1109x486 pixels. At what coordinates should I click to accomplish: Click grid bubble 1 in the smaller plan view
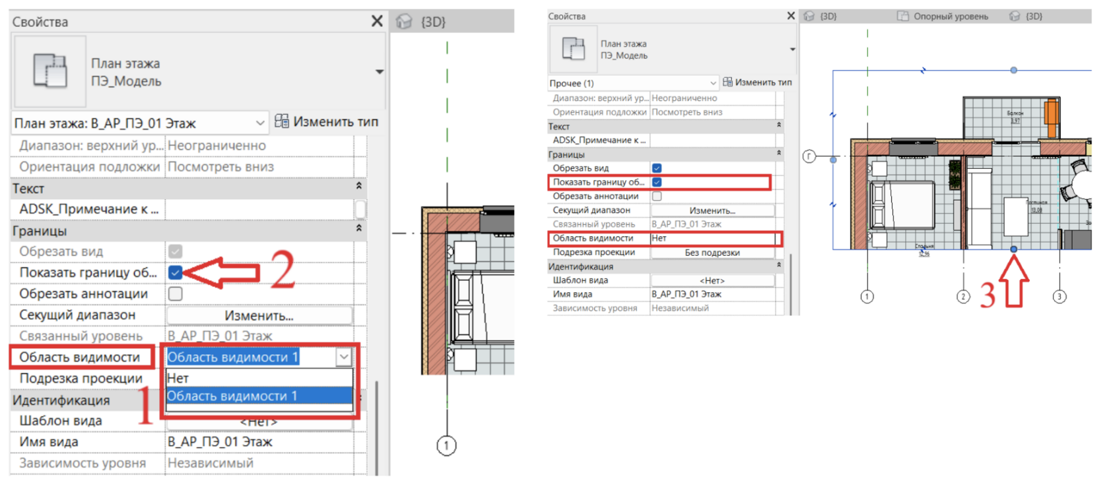867,297
